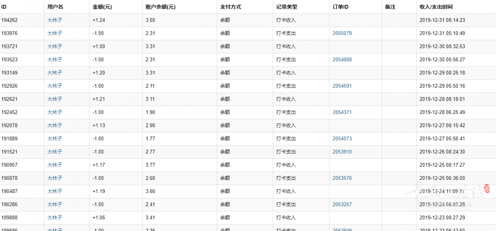
Task: Click account balance 2.90
Action: tap(150, 126)
